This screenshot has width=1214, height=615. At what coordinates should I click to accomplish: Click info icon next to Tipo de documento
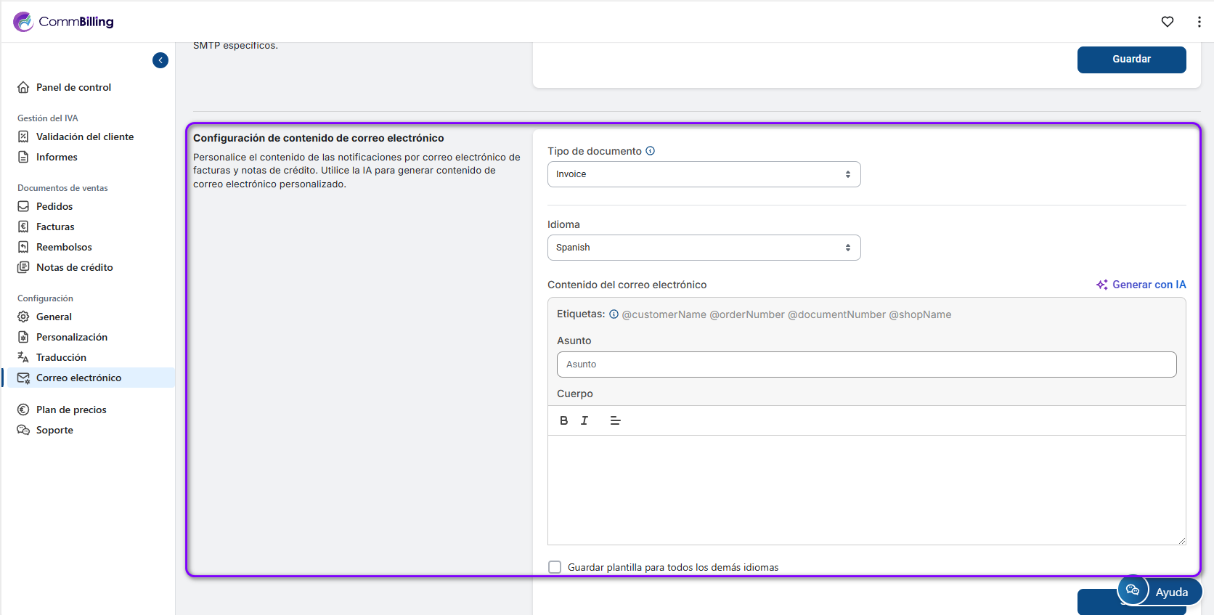pyautogui.click(x=651, y=151)
